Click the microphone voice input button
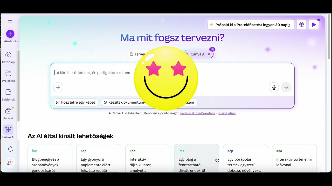332x186 pixels. tap(274, 87)
